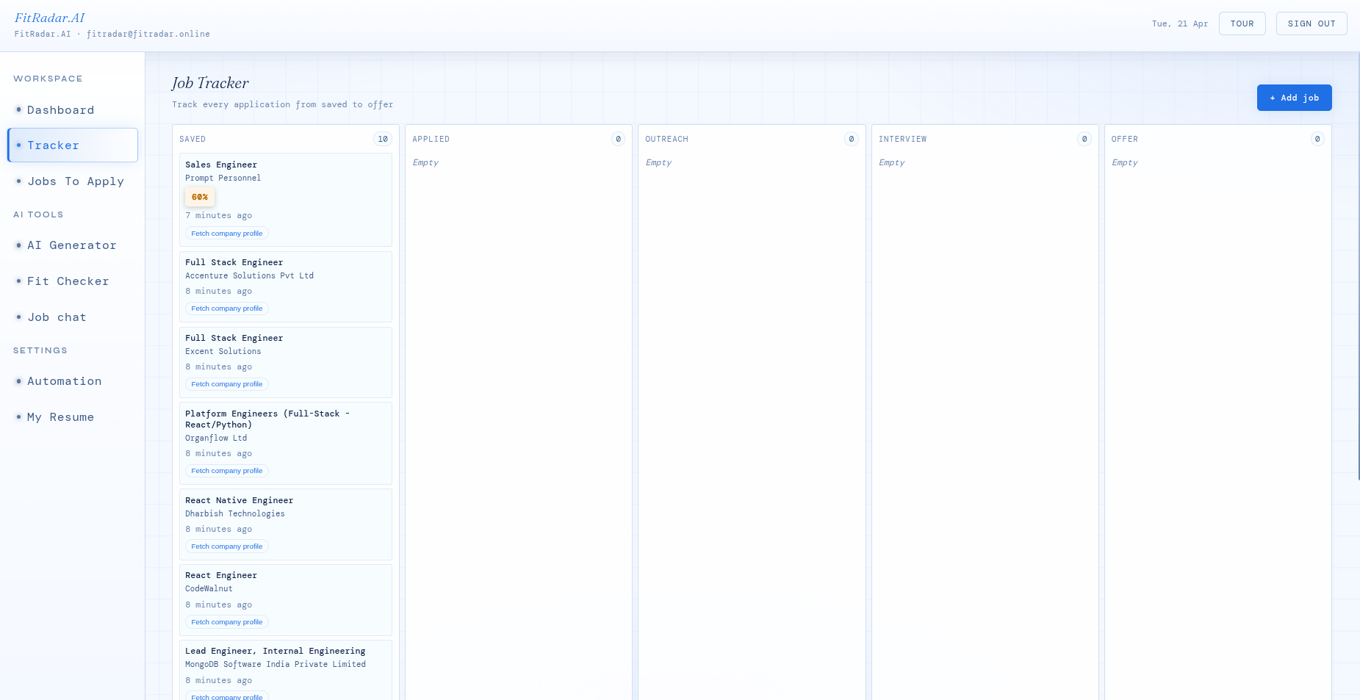Click the APPLIED column count badge

619,139
